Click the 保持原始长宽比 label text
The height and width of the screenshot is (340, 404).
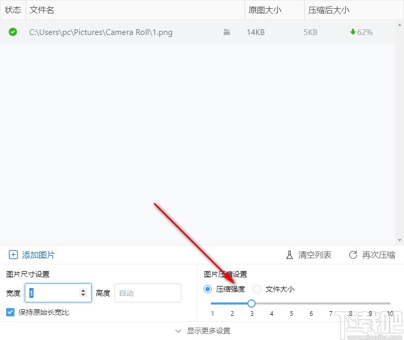[44, 312]
